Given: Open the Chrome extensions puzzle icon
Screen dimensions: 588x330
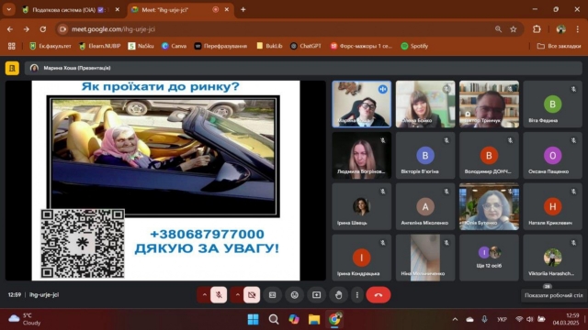Looking at the screenshot, I should coord(537,29).
